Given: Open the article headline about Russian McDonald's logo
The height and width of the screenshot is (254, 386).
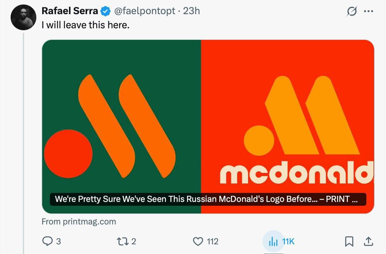Looking at the screenshot, I should point(206,199).
